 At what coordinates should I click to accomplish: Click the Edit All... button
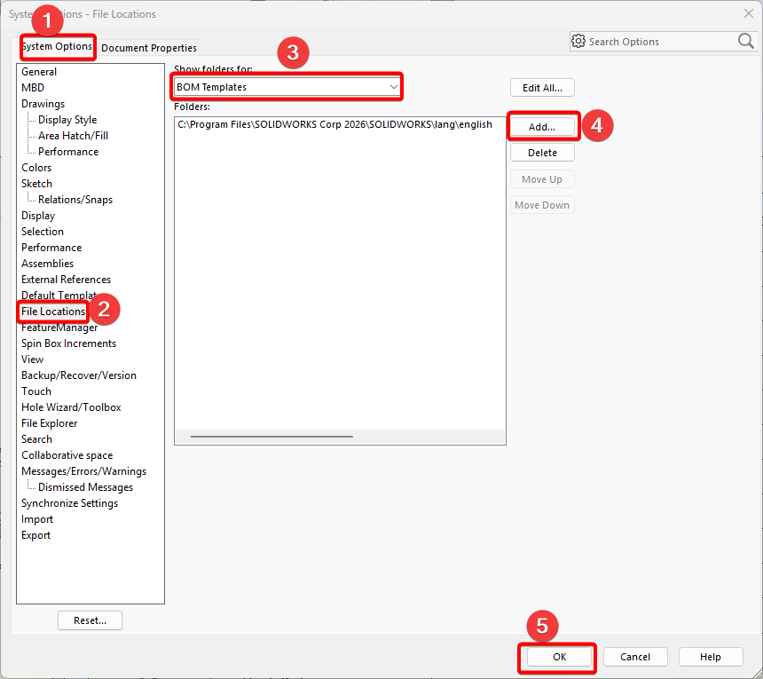542,88
